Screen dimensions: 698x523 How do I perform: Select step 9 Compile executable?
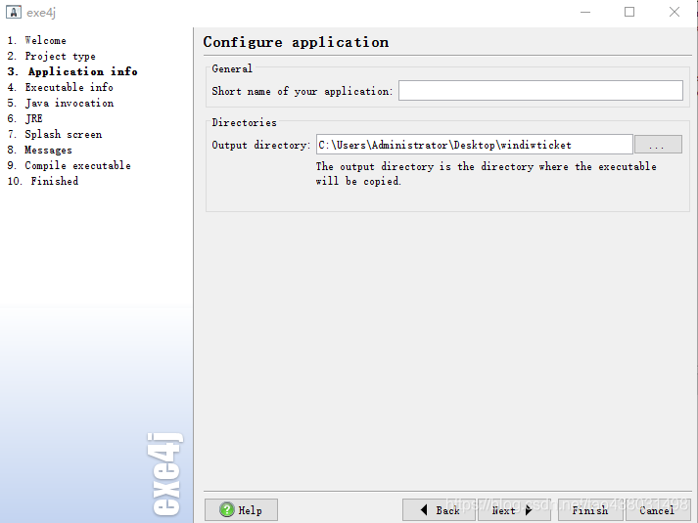coord(69,165)
